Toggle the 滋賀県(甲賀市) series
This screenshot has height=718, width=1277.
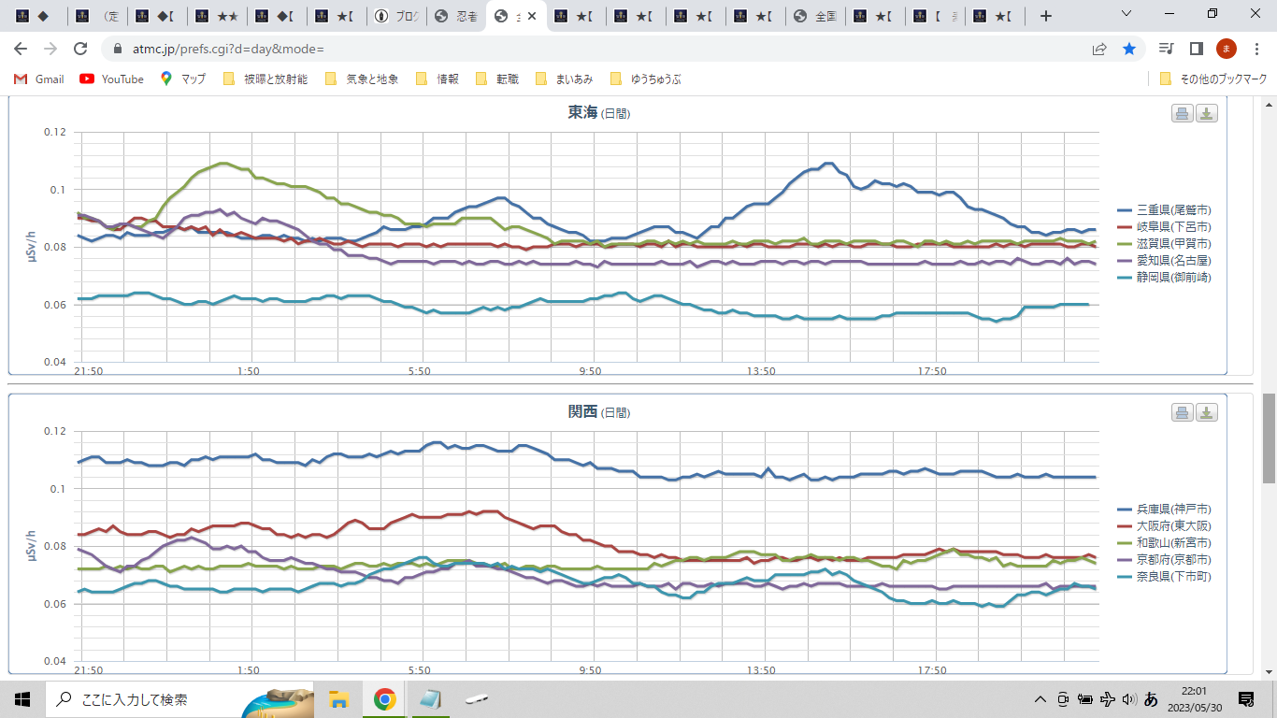point(1164,244)
